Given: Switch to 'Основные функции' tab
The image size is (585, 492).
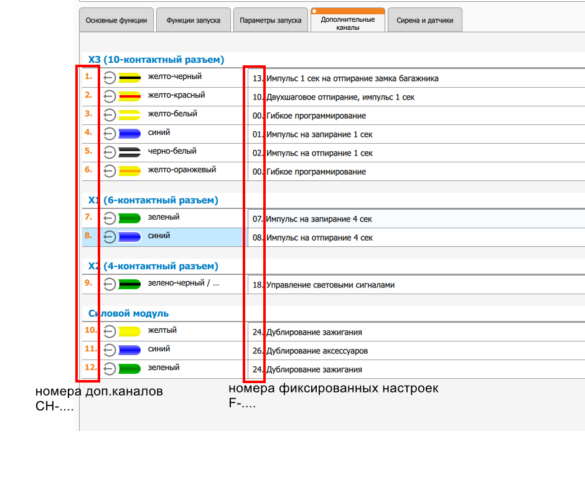Looking at the screenshot, I should [x=116, y=20].
